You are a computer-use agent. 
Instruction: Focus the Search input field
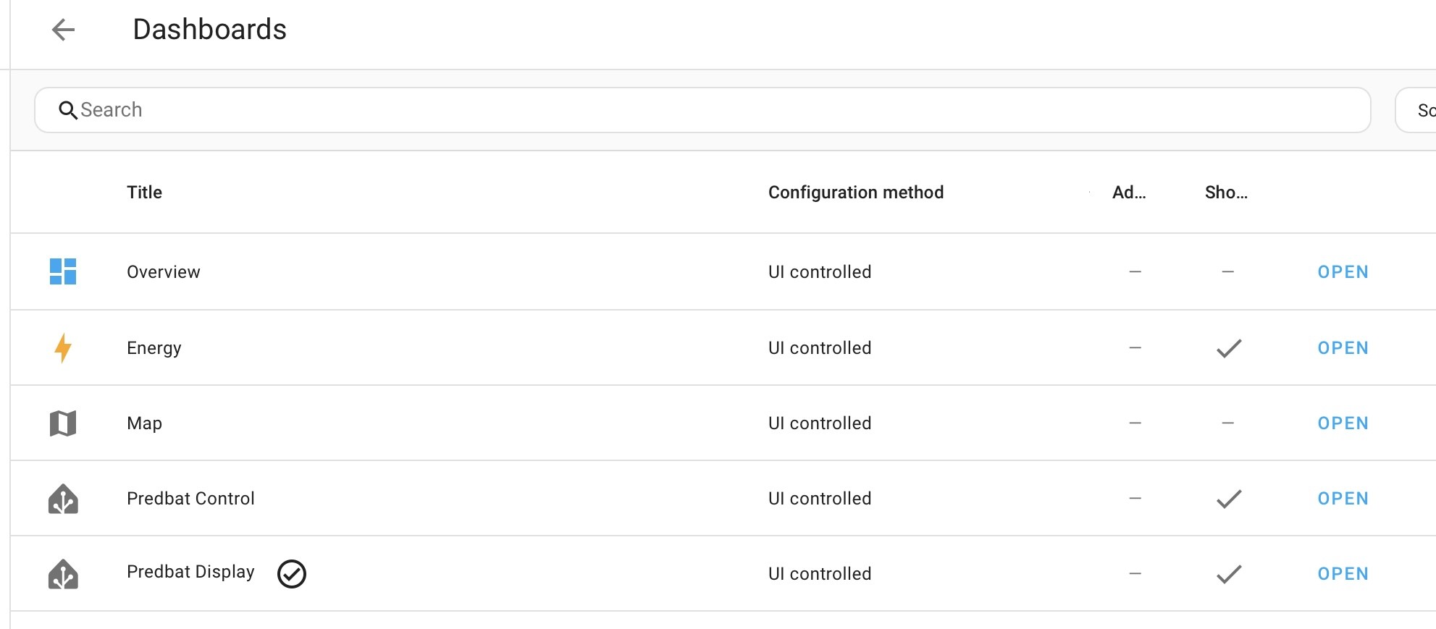point(702,110)
